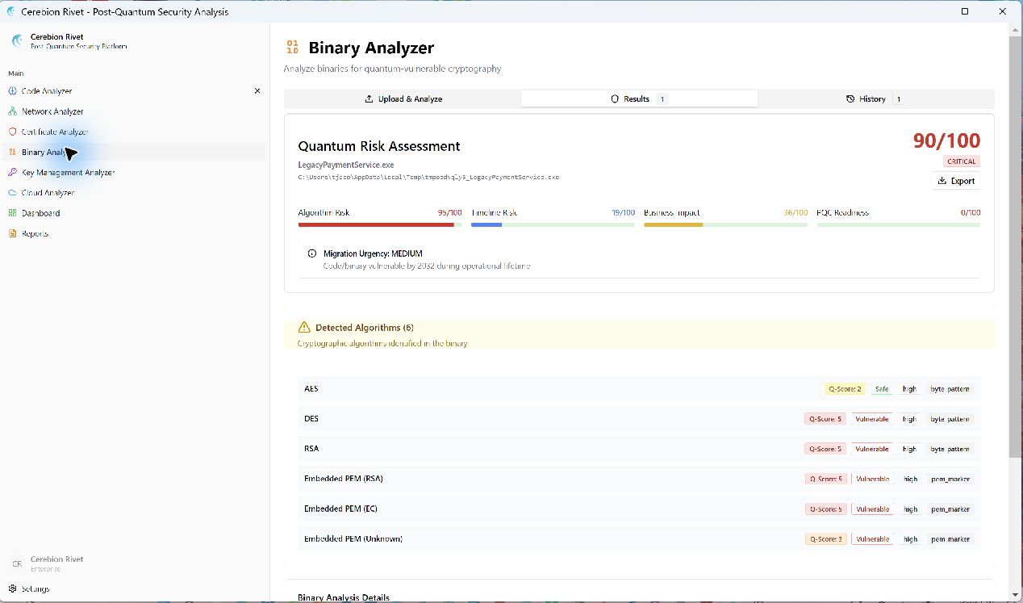Click the Network Analyzer sidebar icon

coord(12,111)
